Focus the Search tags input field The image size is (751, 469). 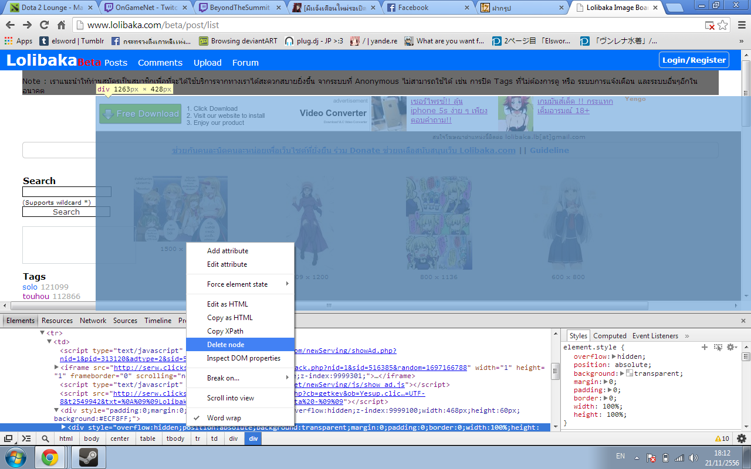point(66,192)
